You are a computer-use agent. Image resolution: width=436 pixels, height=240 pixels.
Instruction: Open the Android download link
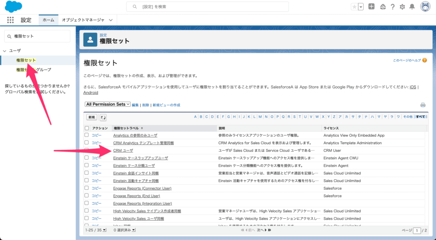[x=91, y=93]
